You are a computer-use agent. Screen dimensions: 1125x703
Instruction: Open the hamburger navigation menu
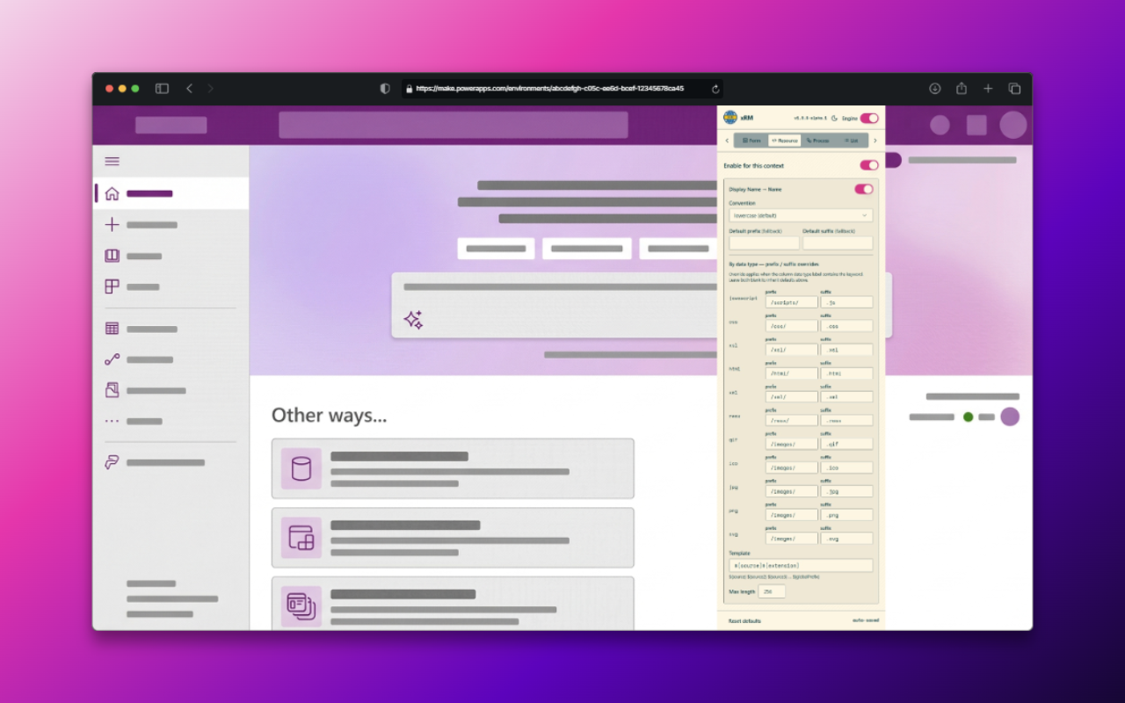112,161
